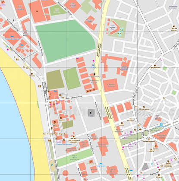Click the l'Amiral label
This screenshot has width=179, height=181.
[131, 121]
